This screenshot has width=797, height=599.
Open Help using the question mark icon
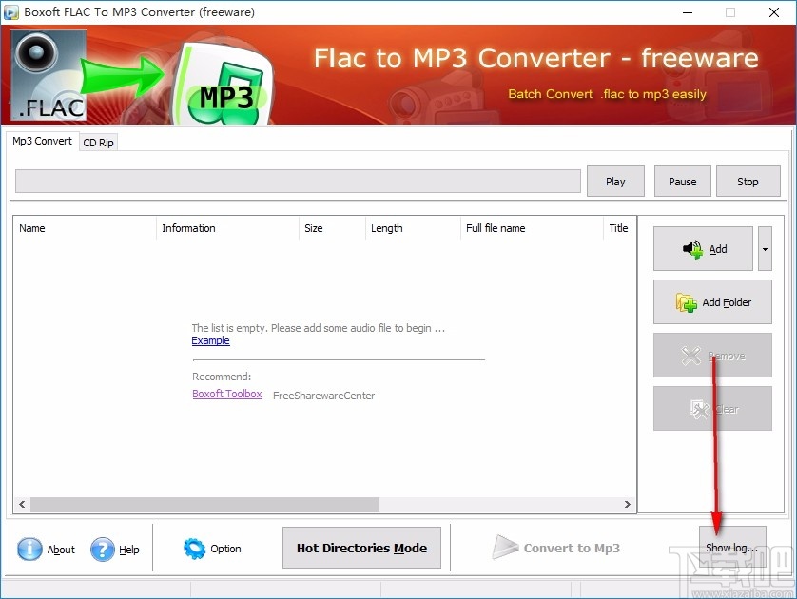coord(103,549)
